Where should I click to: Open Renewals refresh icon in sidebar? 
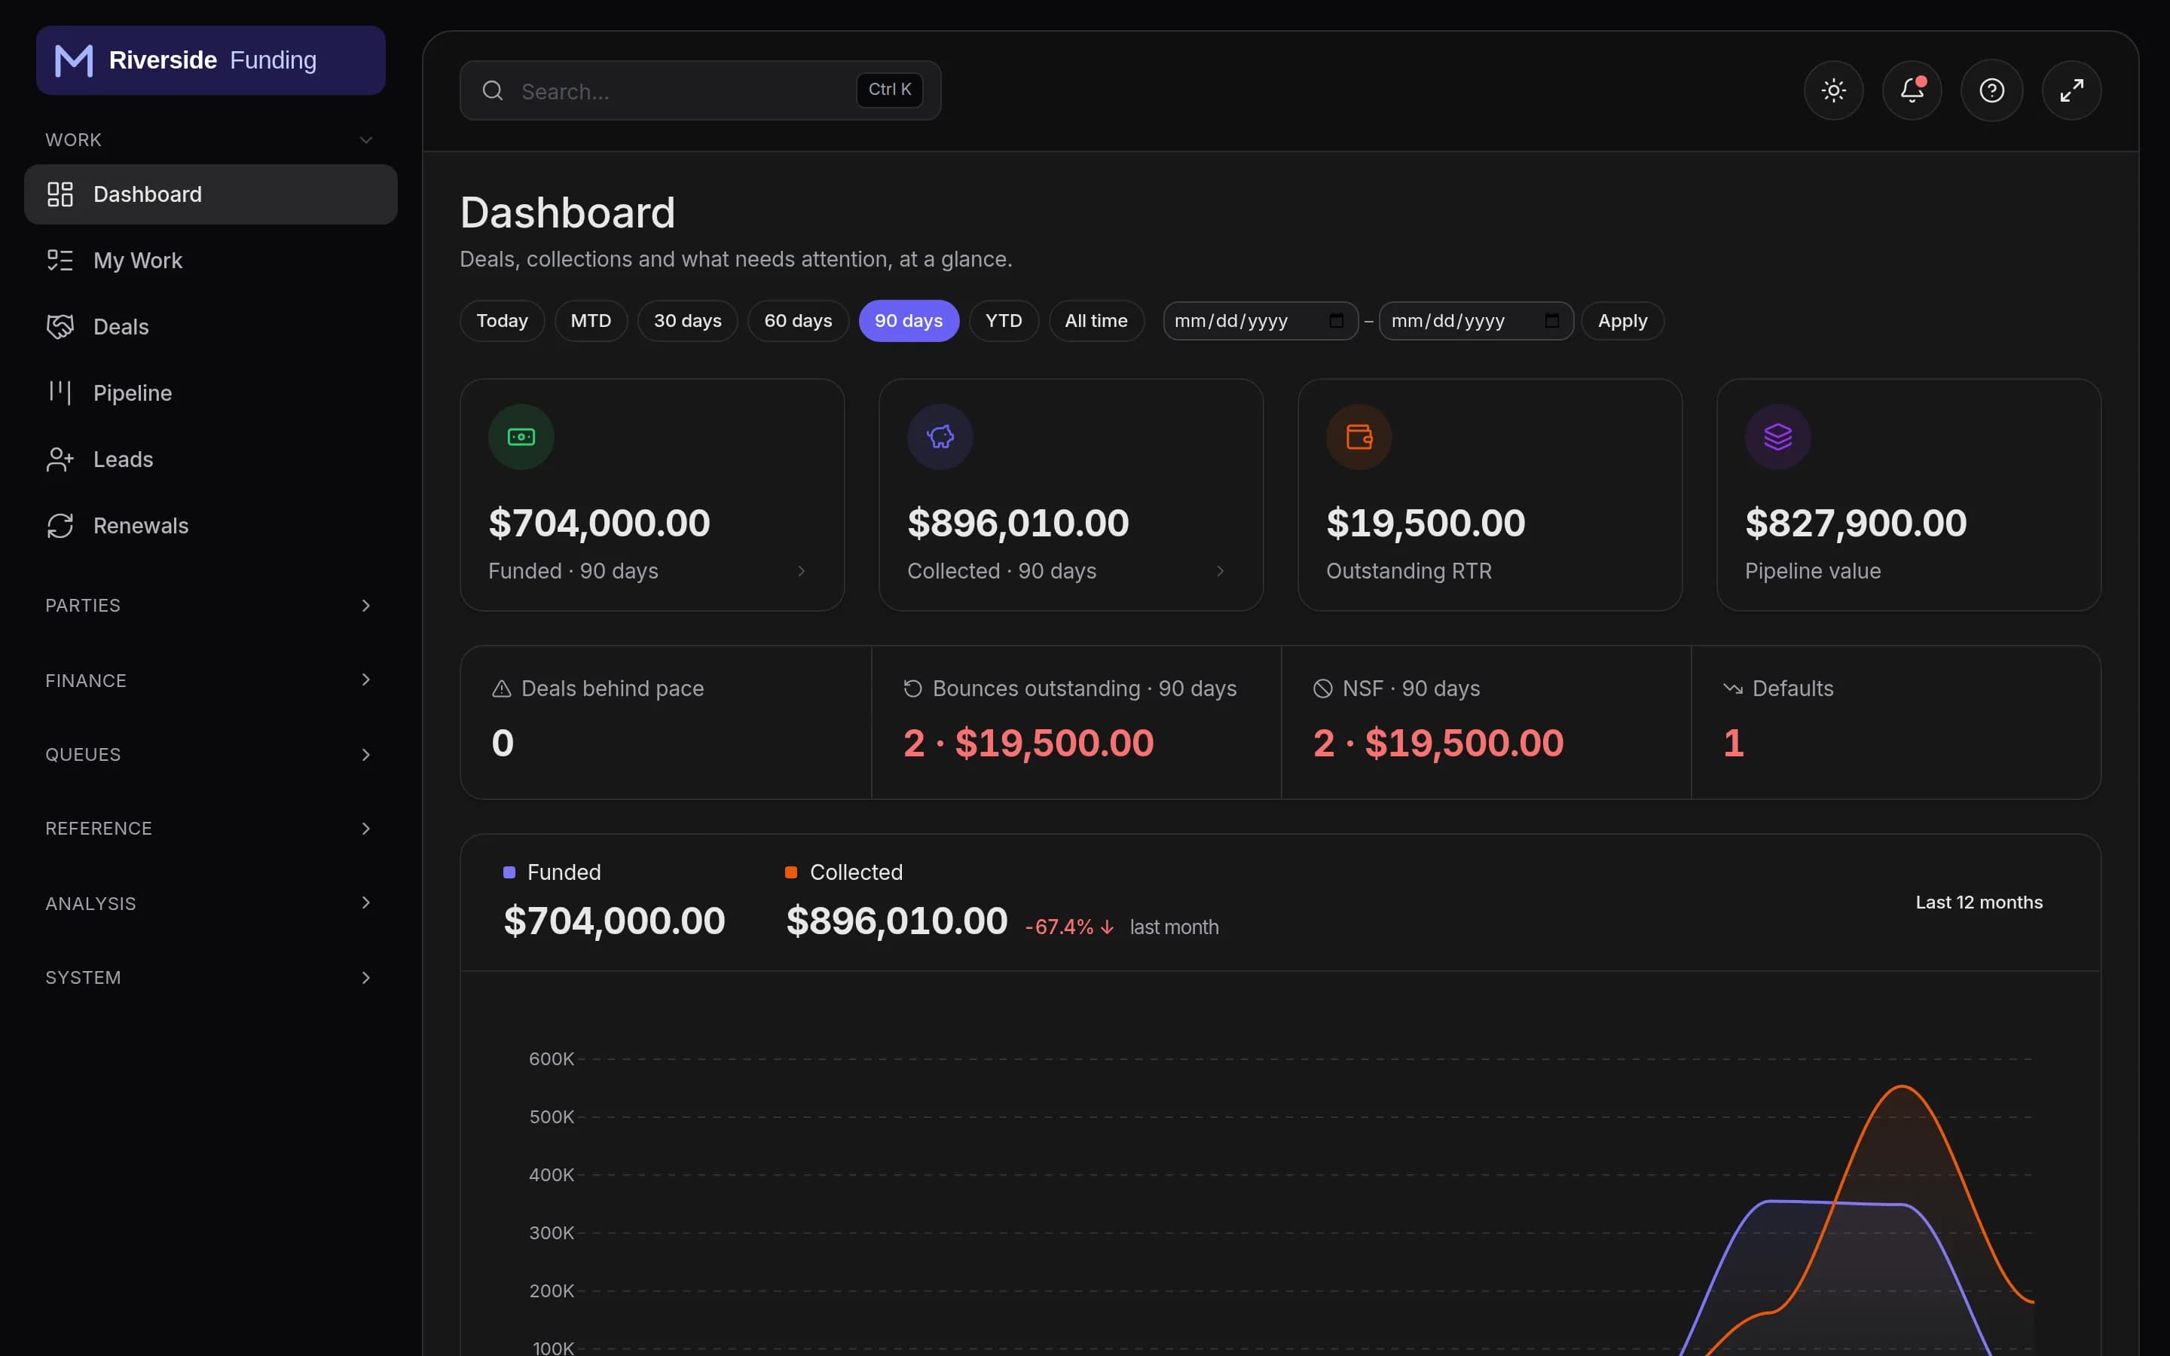60,526
